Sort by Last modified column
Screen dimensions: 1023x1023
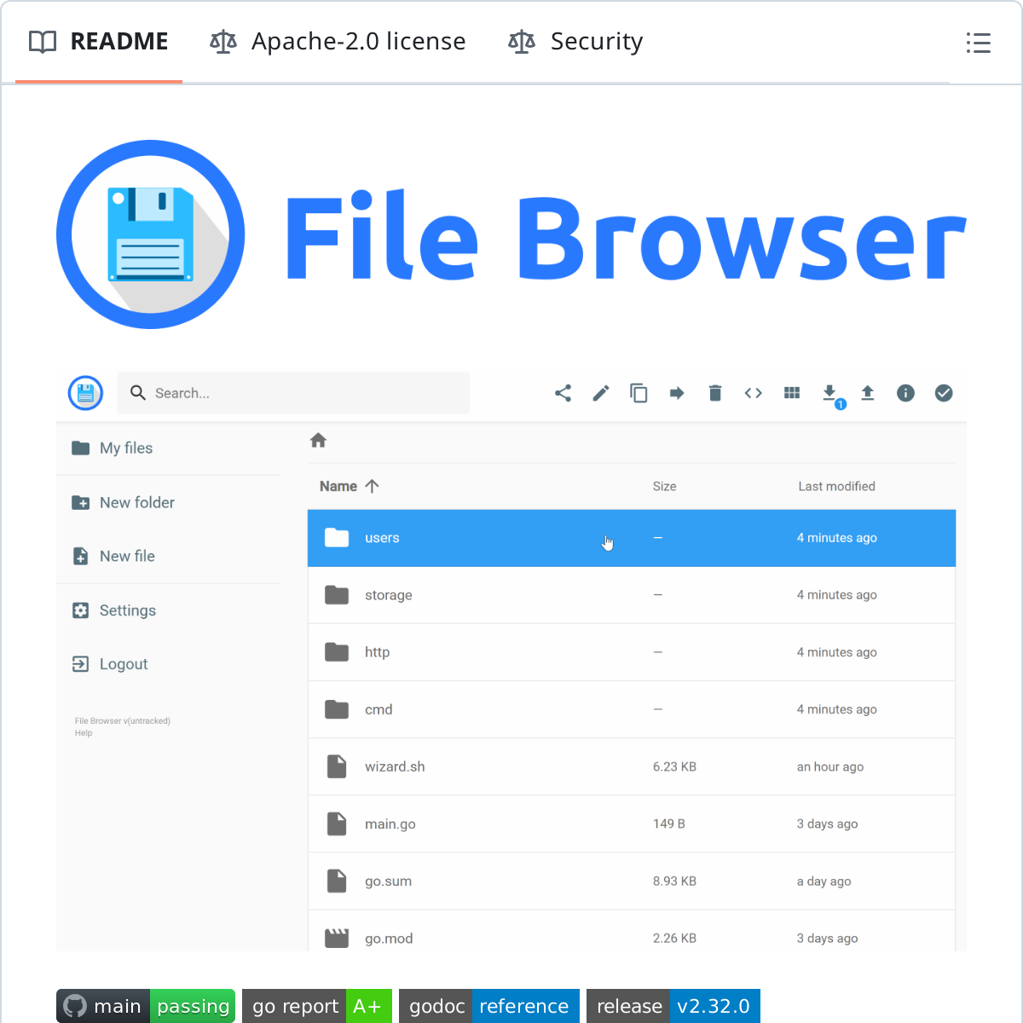836,486
